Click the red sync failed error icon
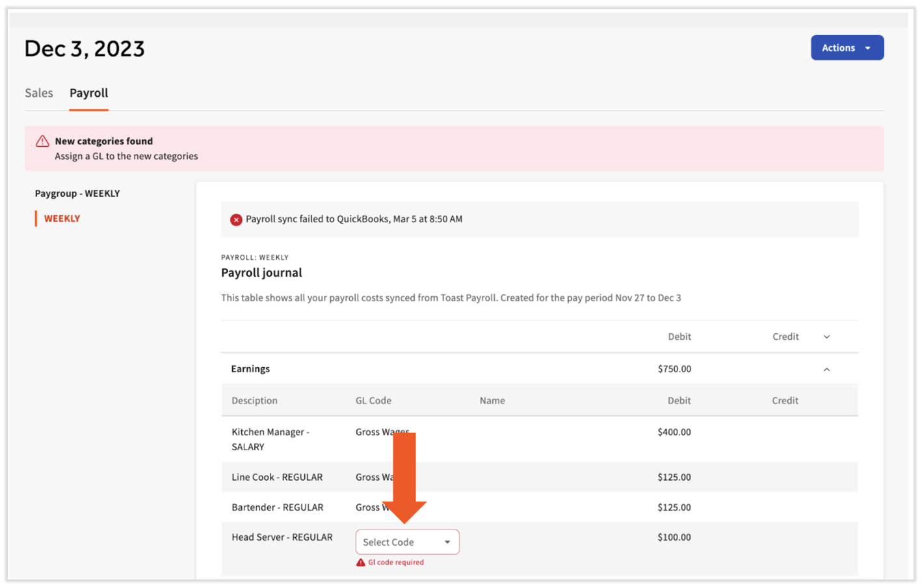The width and height of the screenshot is (922, 586). pyautogui.click(x=236, y=220)
